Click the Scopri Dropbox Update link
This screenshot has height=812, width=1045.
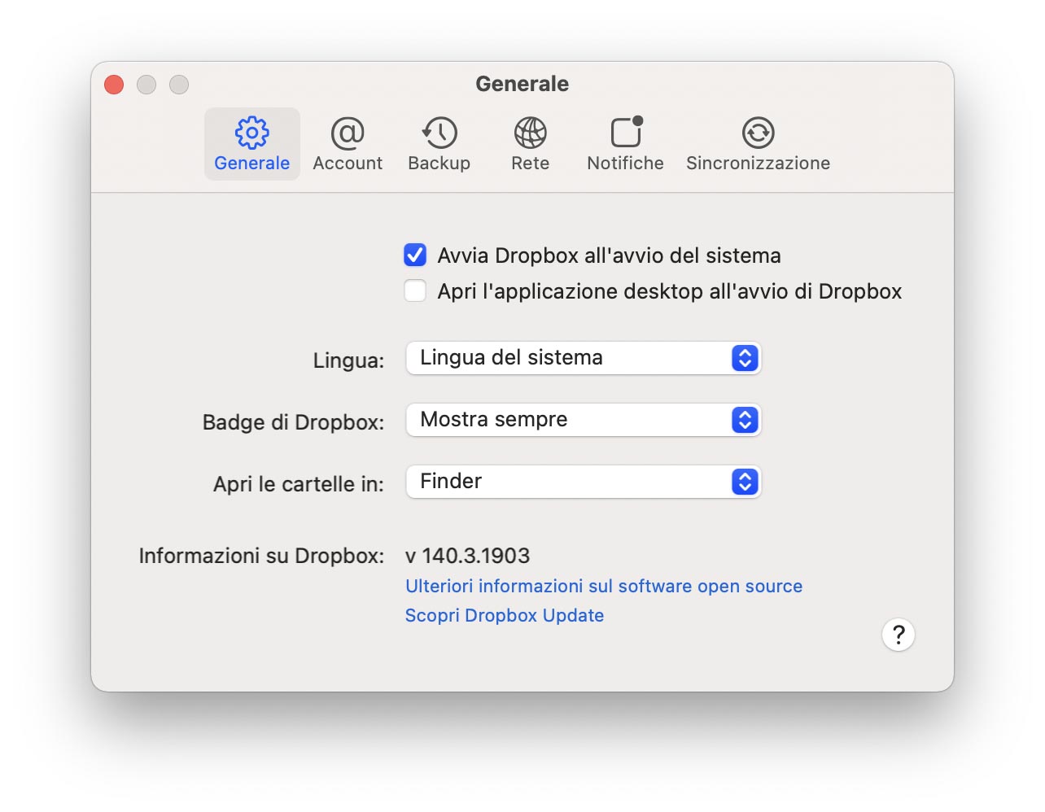click(x=505, y=616)
